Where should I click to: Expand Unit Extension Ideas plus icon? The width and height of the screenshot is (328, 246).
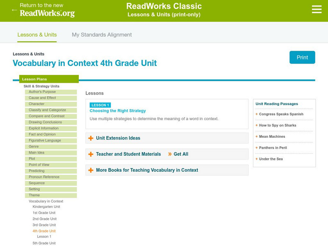click(91, 138)
